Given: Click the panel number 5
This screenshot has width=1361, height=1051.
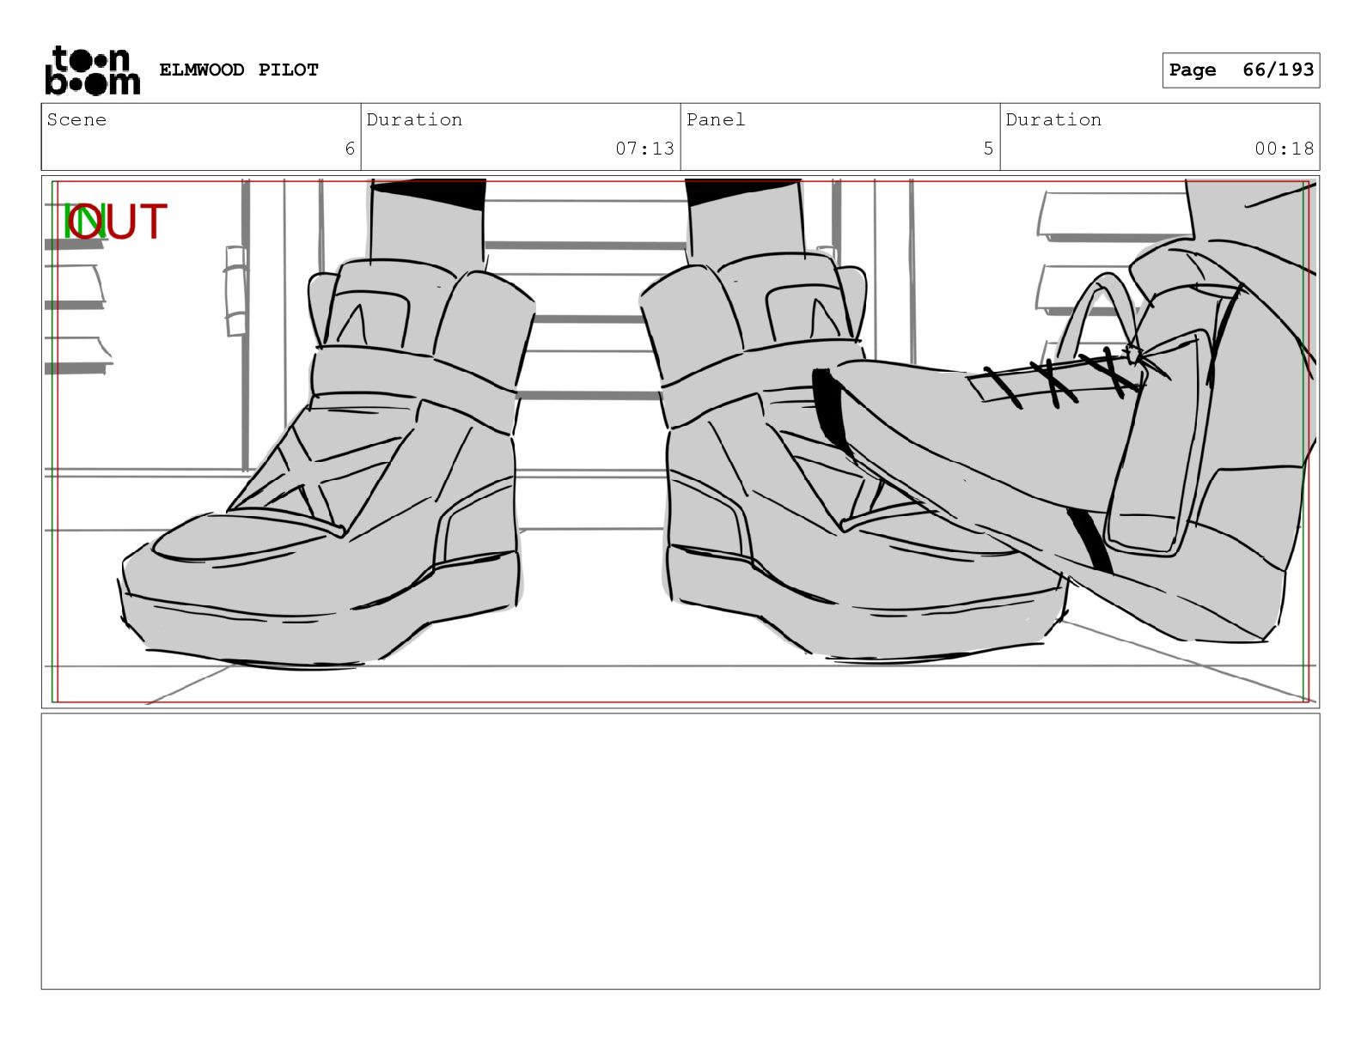Looking at the screenshot, I should (x=988, y=149).
